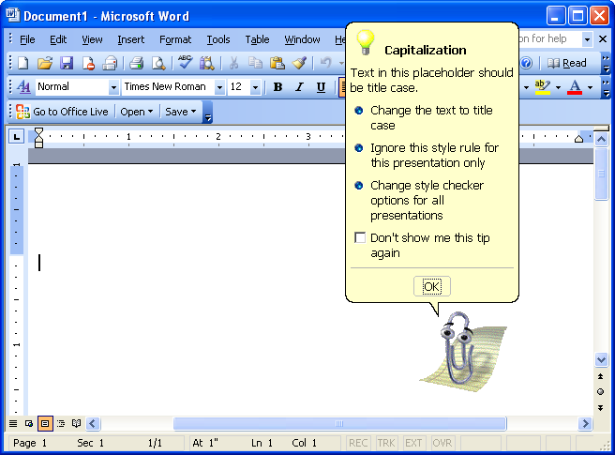Screen dimensions: 615x455
Task: Expand the font size 12 dropdown
Action: tap(255, 87)
